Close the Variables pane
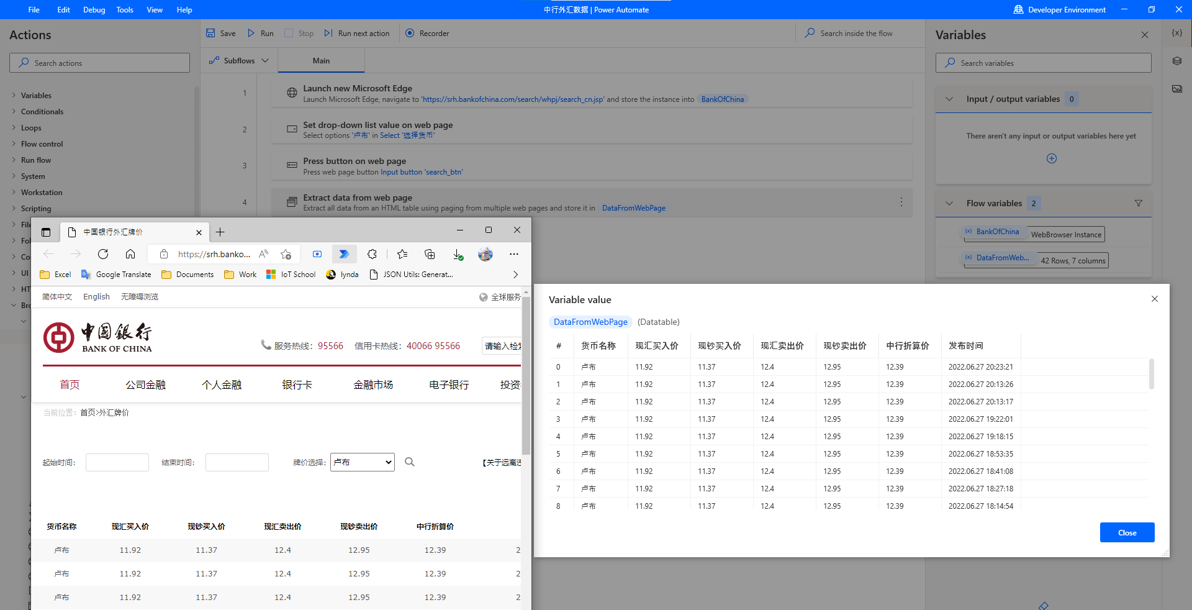 1144,35
